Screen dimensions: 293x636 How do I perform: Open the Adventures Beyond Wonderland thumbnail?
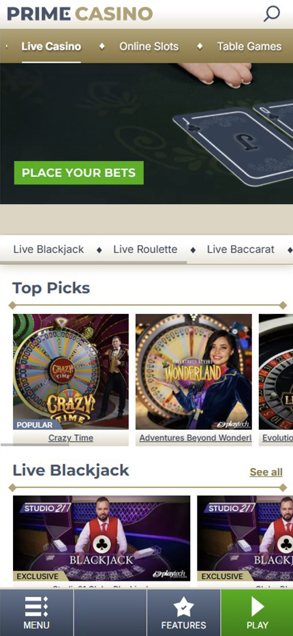tap(194, 371)
